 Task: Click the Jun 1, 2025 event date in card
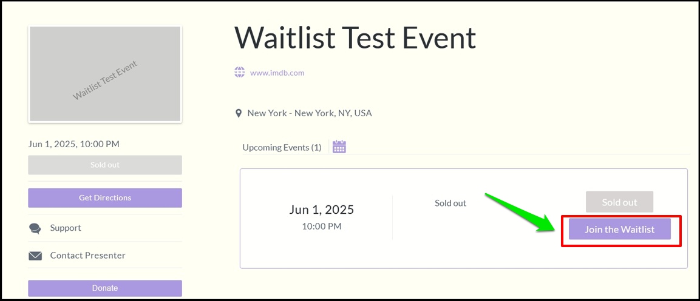321,210
